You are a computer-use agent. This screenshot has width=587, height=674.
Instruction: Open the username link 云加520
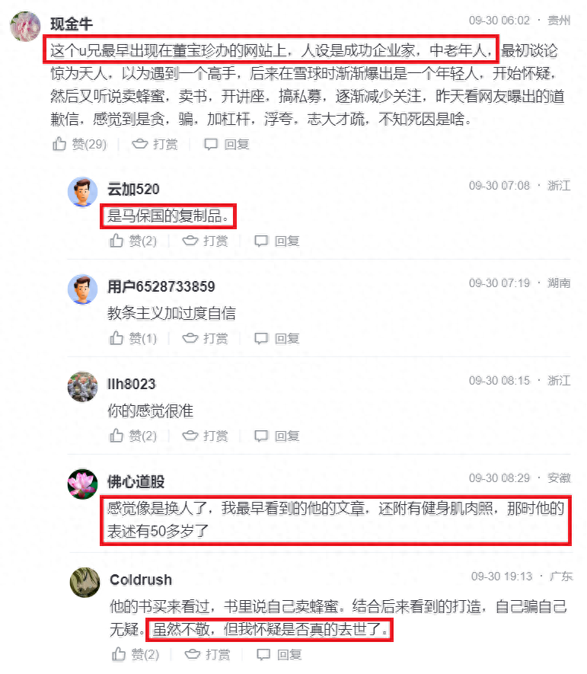(x=133, y=189)
